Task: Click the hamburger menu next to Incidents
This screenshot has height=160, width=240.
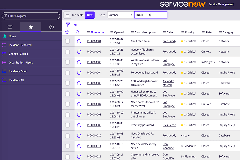Action: click(x=67, y=15)
